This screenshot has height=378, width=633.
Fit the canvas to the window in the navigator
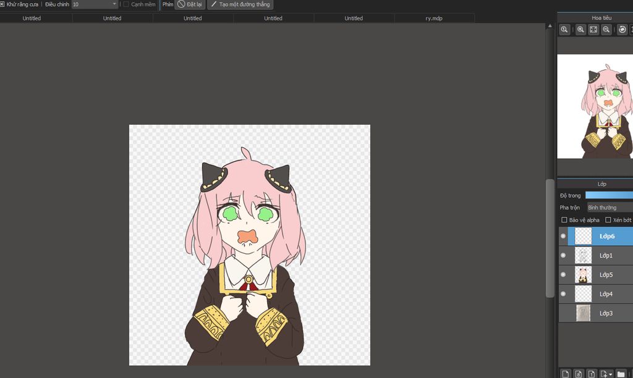coord(593,30)
